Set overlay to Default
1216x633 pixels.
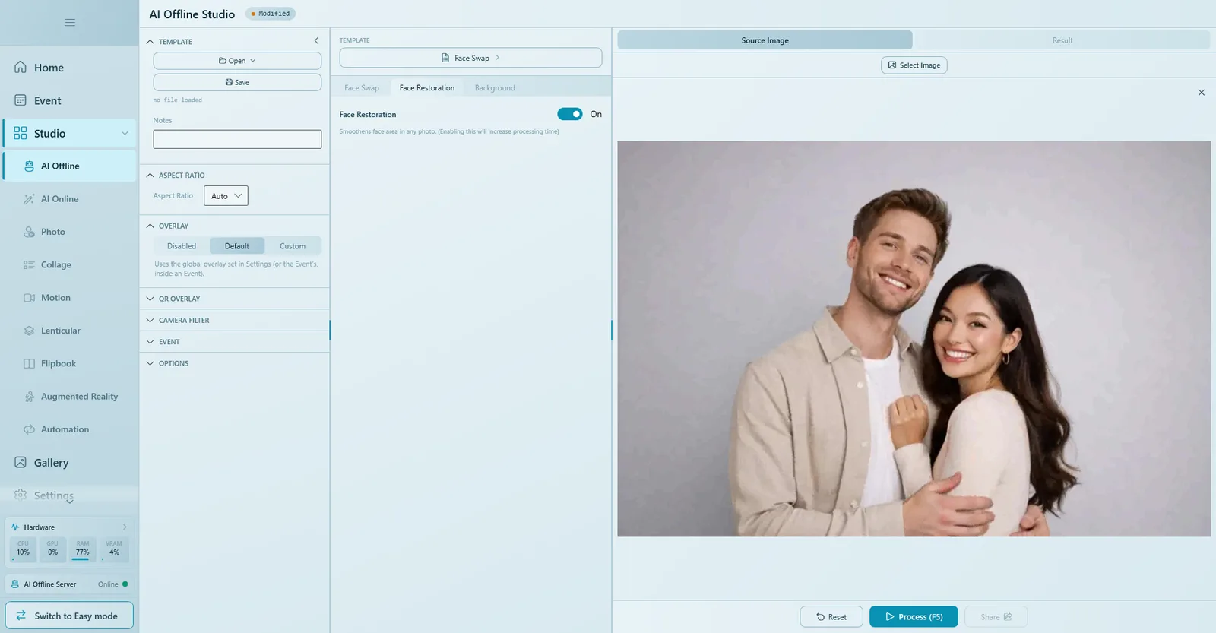tap(237, 246)
